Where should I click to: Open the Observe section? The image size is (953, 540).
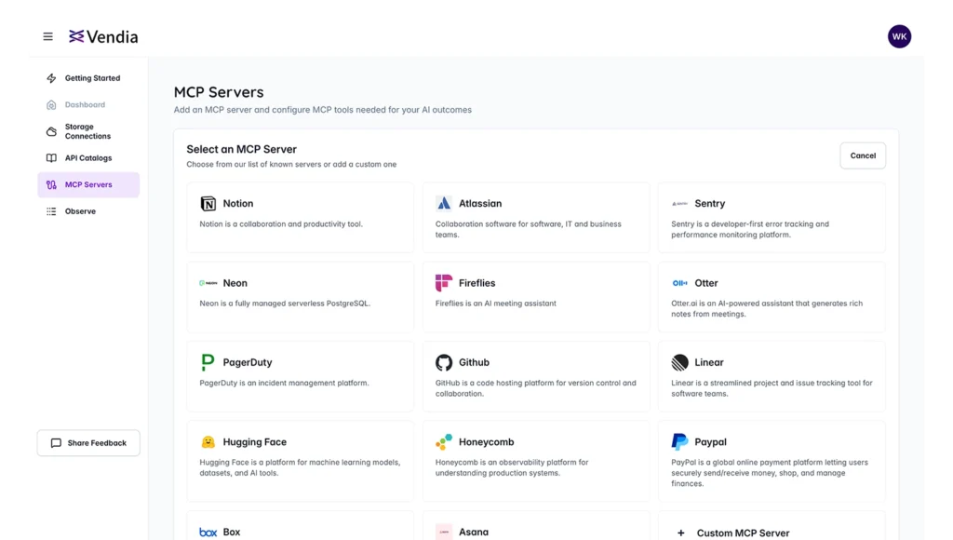[79, 211]
